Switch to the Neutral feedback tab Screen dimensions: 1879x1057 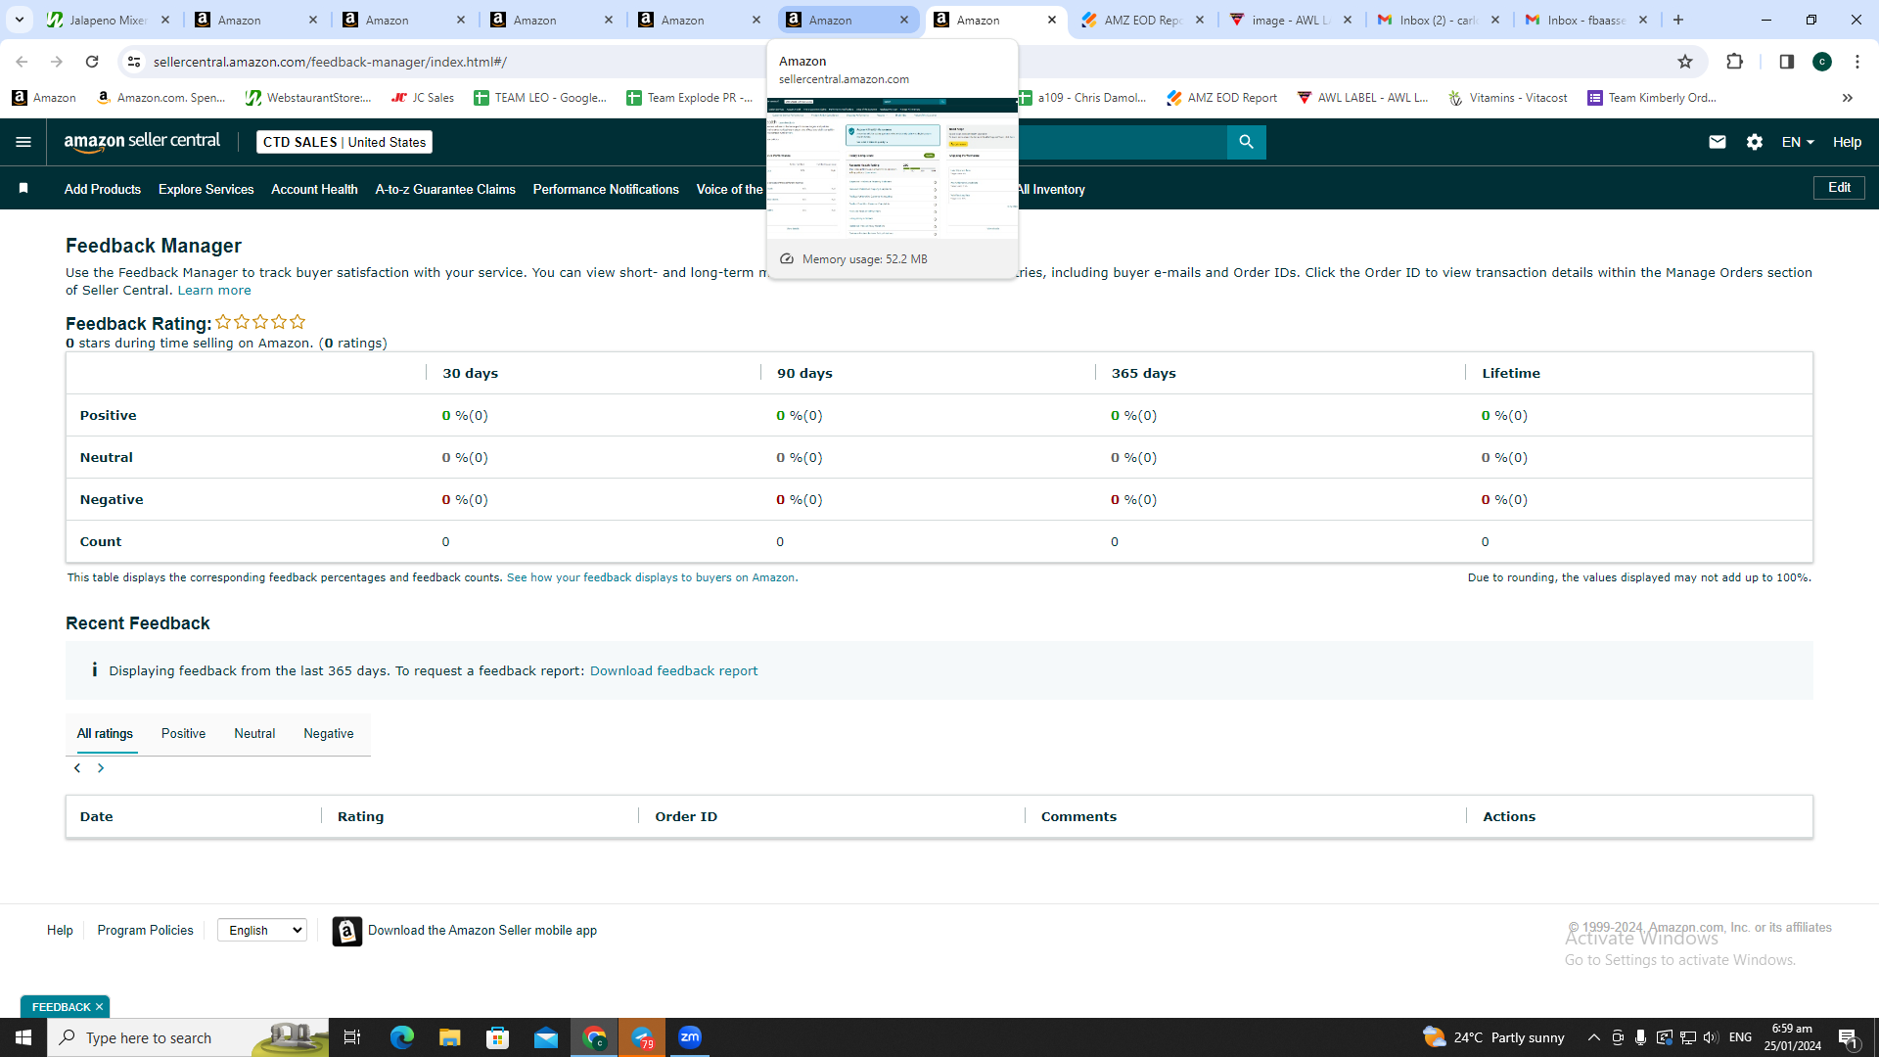pos(254,733)
